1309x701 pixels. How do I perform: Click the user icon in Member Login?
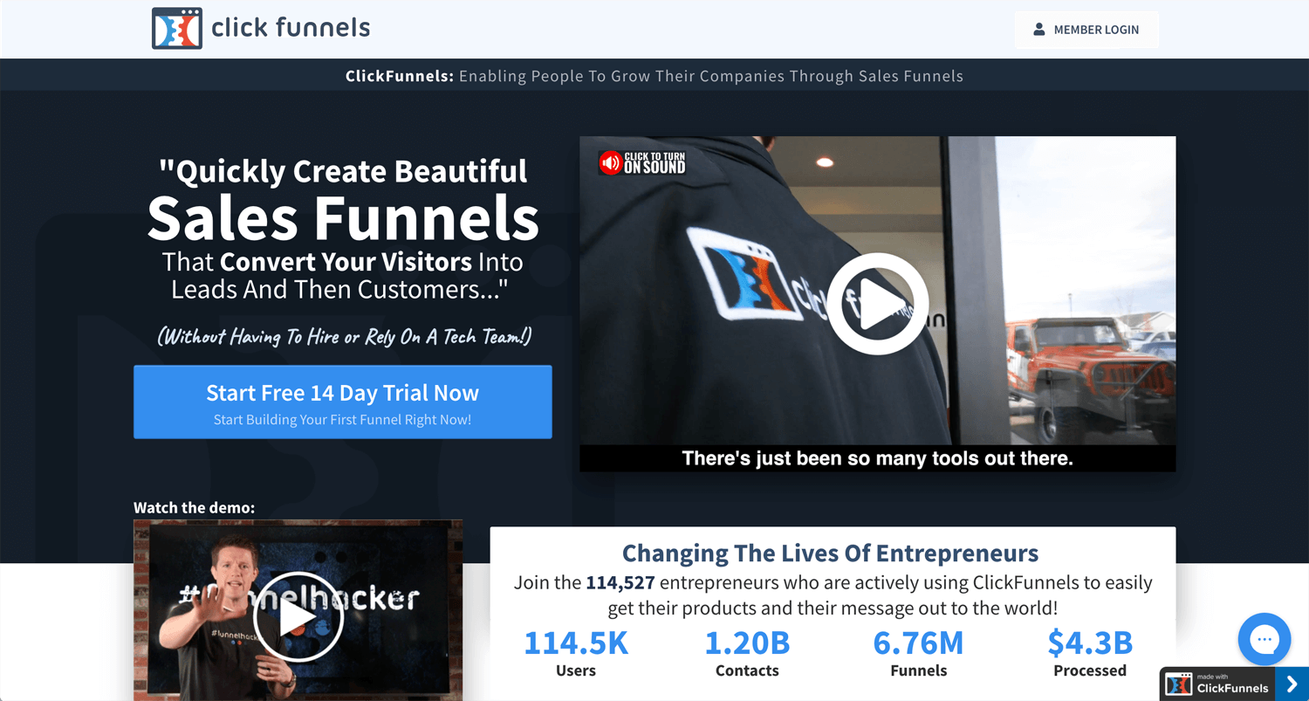coord(1038,30)
